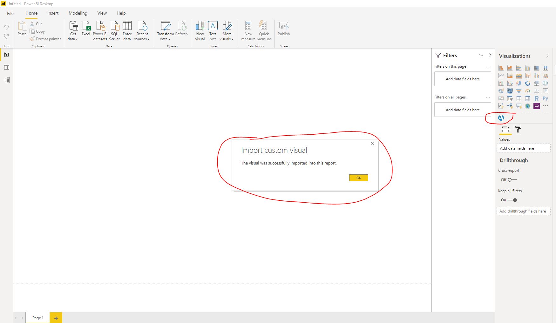
Task: Select the Line chart visual
Action: (501, 76)
